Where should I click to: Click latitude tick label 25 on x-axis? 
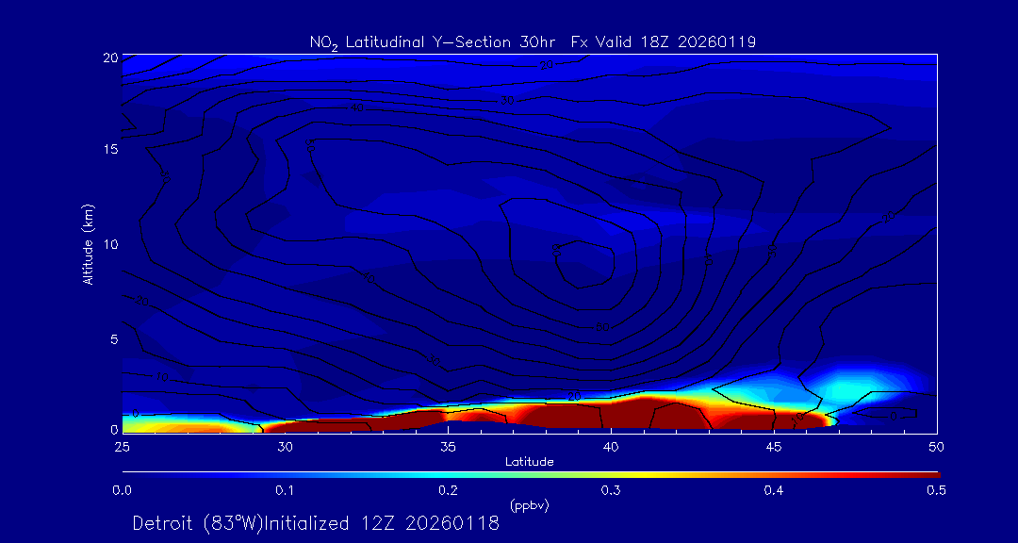click(122, 446)
